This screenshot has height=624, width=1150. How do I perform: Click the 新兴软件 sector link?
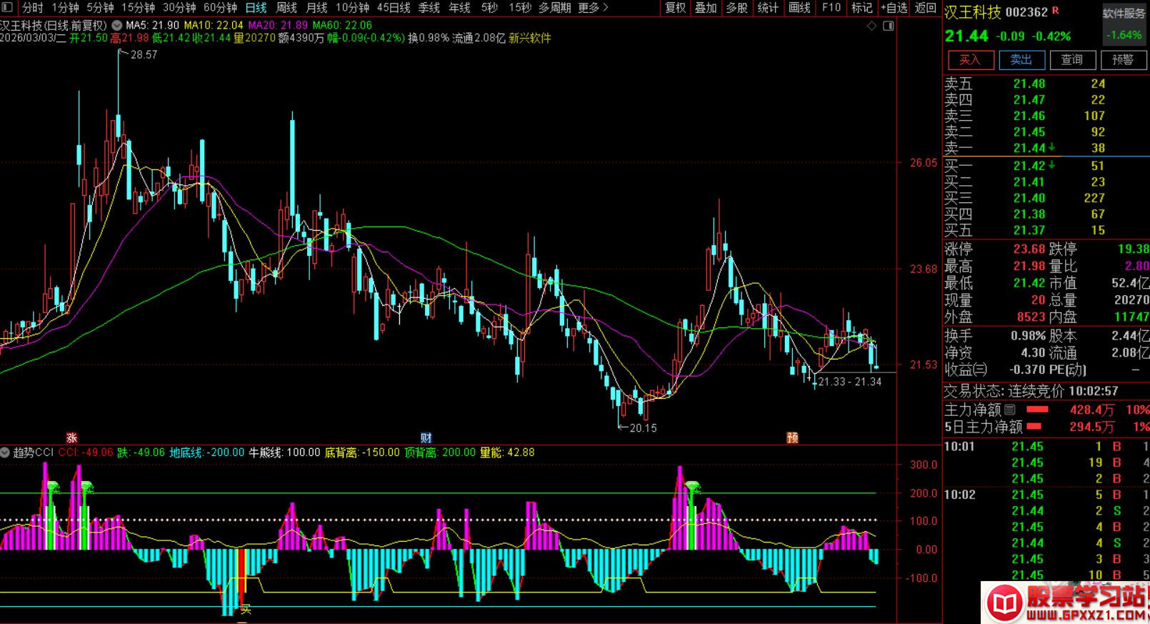click(529, 38)
